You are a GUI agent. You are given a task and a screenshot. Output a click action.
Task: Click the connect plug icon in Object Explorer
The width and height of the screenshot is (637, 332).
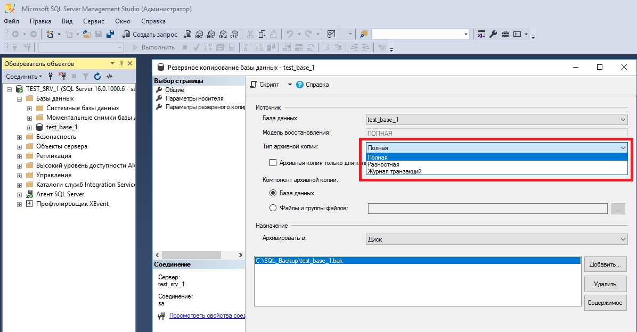51,77
